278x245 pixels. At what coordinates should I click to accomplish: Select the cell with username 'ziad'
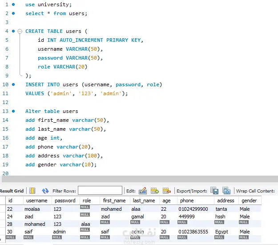click(37, 217)
